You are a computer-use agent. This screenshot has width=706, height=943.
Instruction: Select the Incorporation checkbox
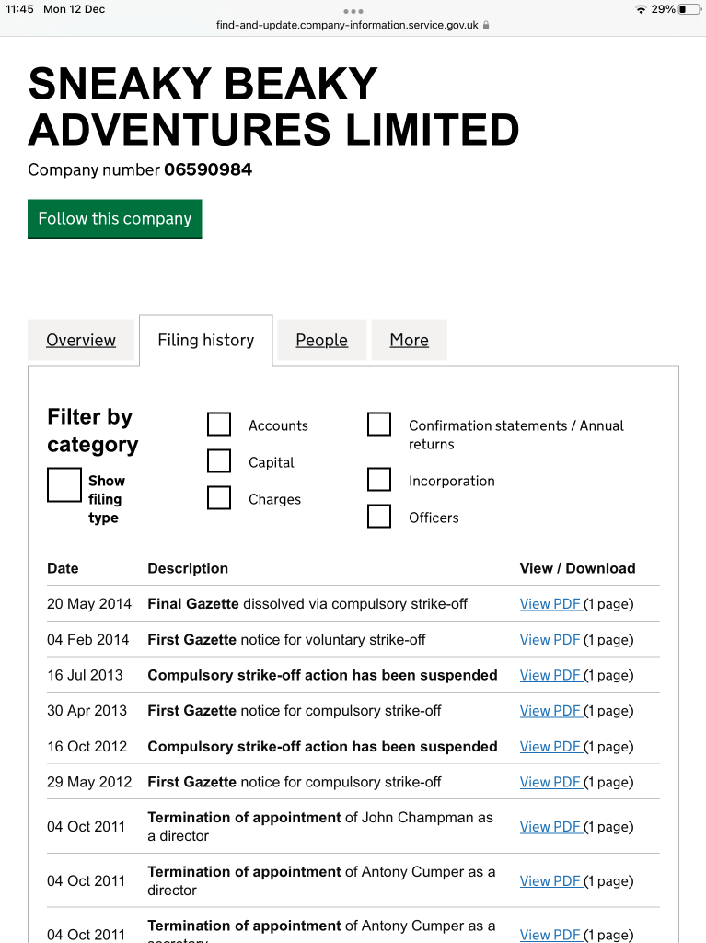tap(379, 480)
